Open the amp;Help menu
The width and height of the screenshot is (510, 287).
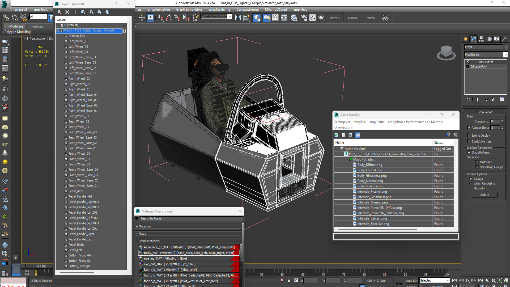(x=300, y=10)
